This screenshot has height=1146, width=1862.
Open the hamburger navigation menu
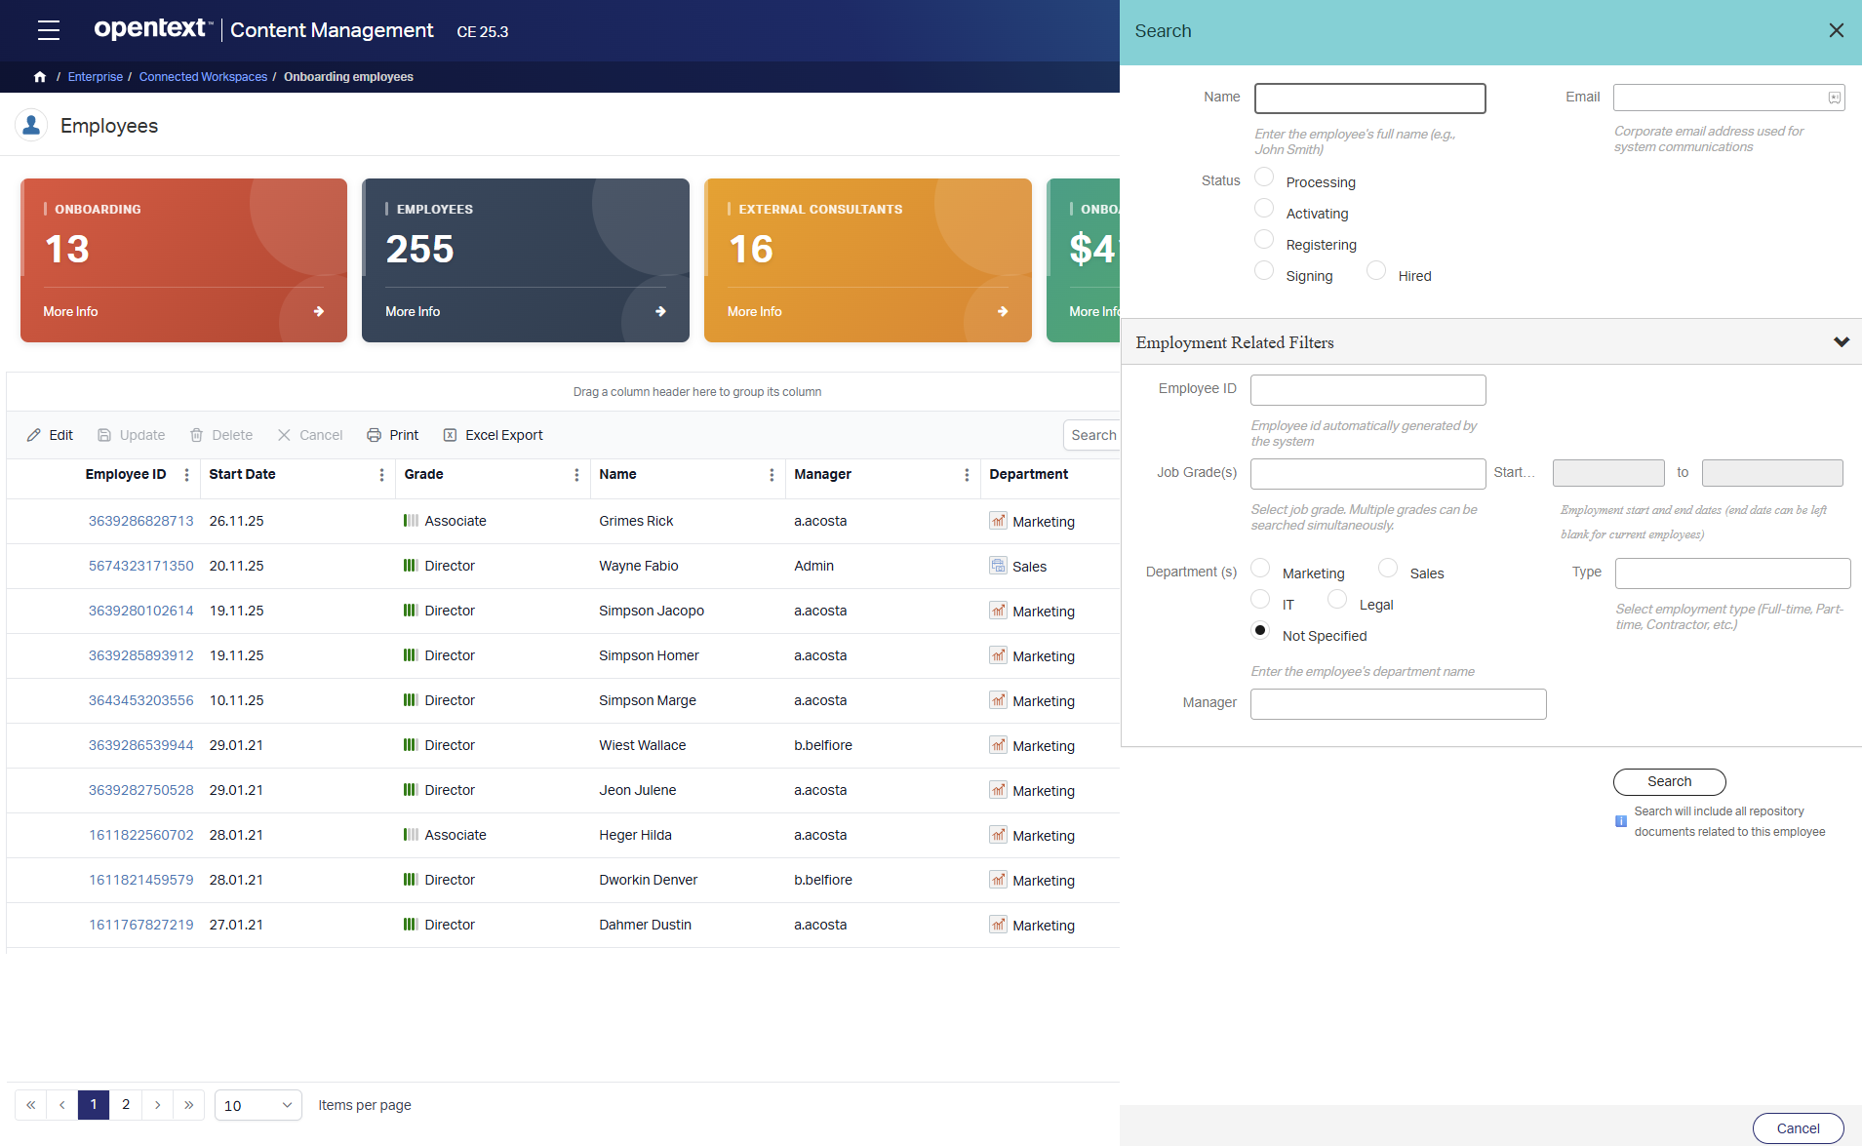pos(48,30)
